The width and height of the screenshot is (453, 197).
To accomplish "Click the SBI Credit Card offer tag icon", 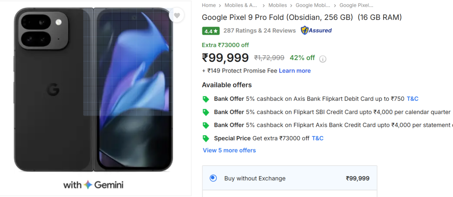I will pyautogui.click(x=206, y=112).
